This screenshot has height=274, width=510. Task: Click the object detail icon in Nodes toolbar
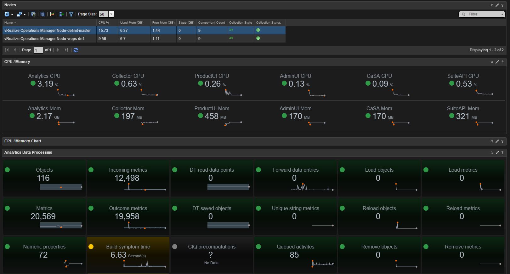coord(33,14)
